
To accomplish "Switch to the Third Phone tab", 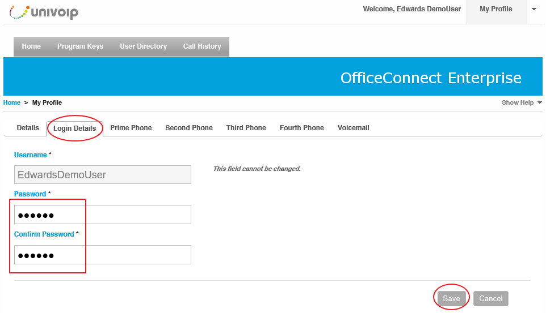I will pyautogui.click(x=246, y=128).
